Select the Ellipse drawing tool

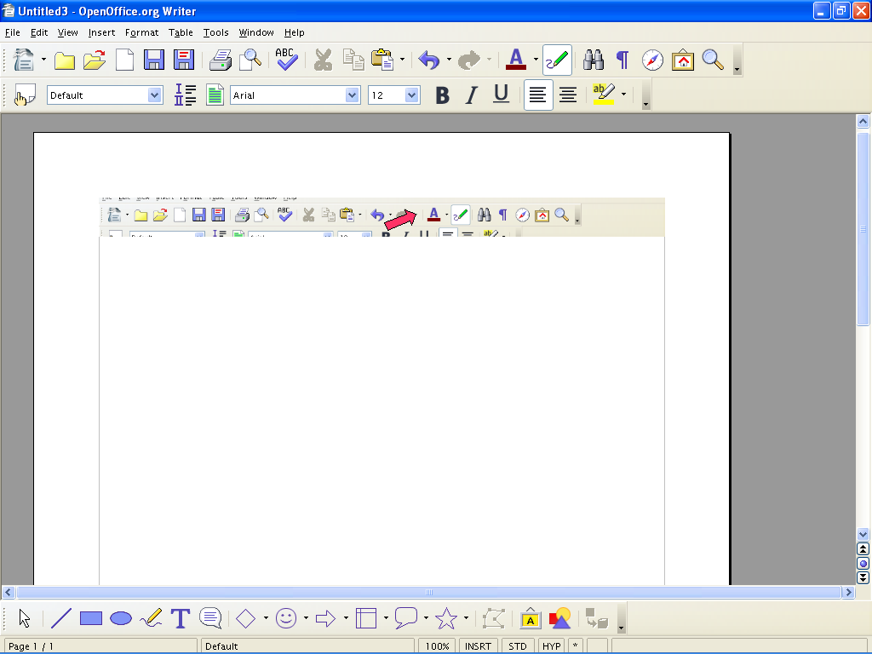[121, 618]
